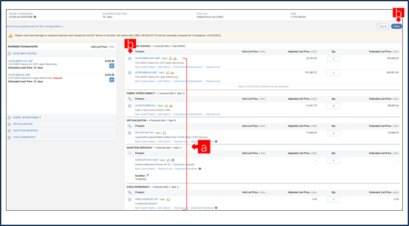Viewport: 409px width, 226px height.
Task: Click the info icon after RH-OCP-B-P1S= Dependent Hardware
Action: point(216,141)
